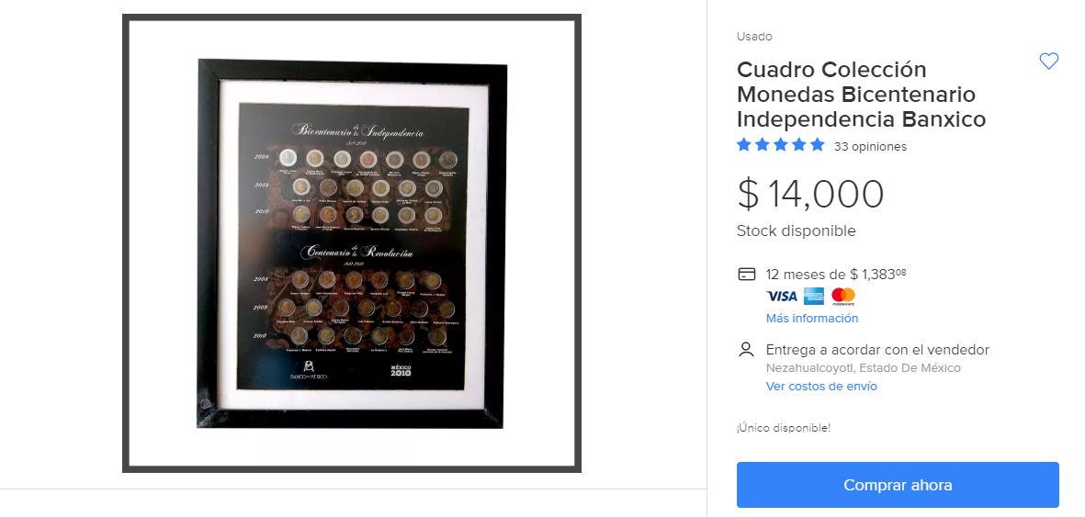Add the item to favorites with heart icon
The width and height of the screenshot is (1085, 517).
(x=1048, y=61)
